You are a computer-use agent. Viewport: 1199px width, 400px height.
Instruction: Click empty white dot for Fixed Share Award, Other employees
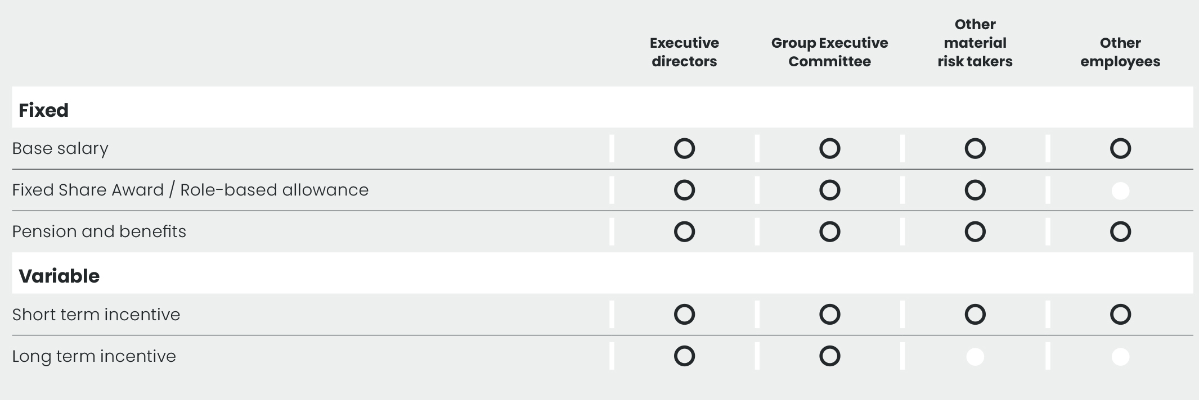1120,191
